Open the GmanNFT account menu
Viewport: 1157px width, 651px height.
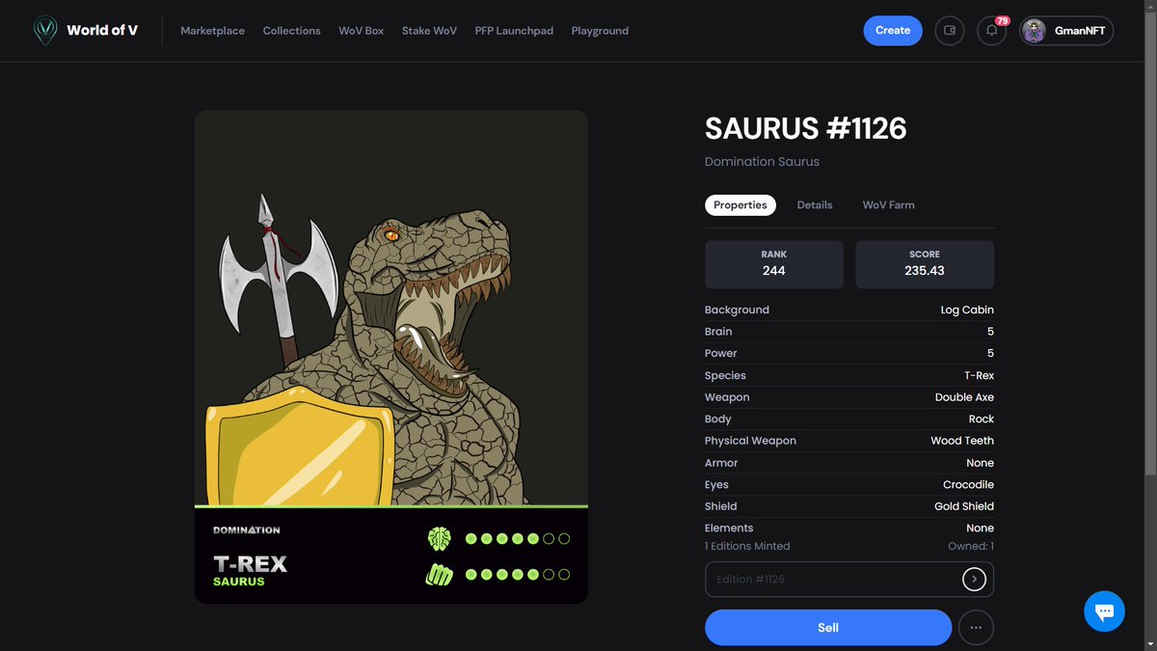tap(1066, 31)
